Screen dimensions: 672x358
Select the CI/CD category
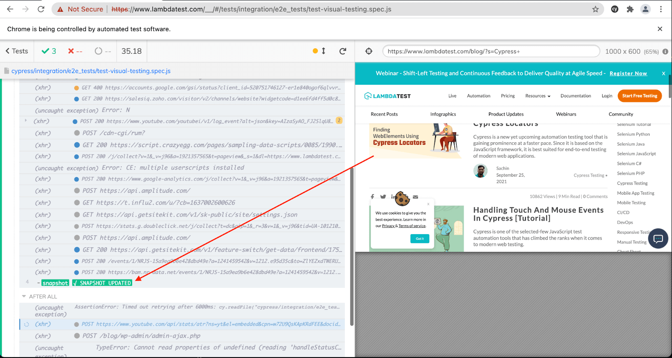623,212
